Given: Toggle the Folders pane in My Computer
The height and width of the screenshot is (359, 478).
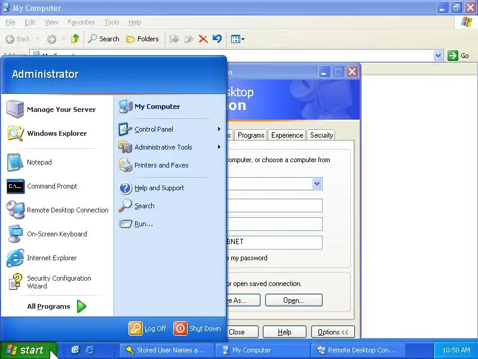Looking at the screenshot, I should (x=143, y=39).
